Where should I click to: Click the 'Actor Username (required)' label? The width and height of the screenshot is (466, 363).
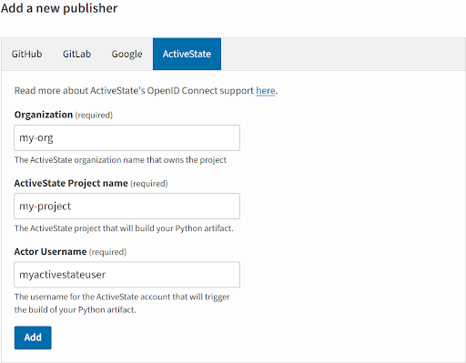[x=70, y=252]
